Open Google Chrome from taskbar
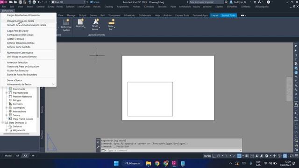This screenshot has height=168, width=299. 157,163
